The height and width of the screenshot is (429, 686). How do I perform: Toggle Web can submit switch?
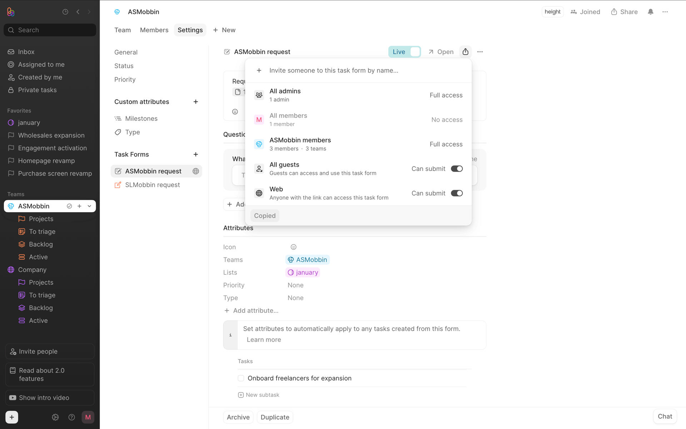tap(457, 193)
